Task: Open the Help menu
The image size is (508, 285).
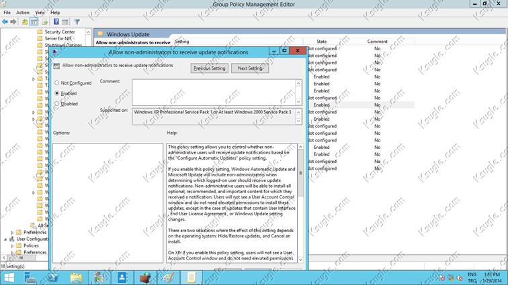Action: click(x=55, y=12)
